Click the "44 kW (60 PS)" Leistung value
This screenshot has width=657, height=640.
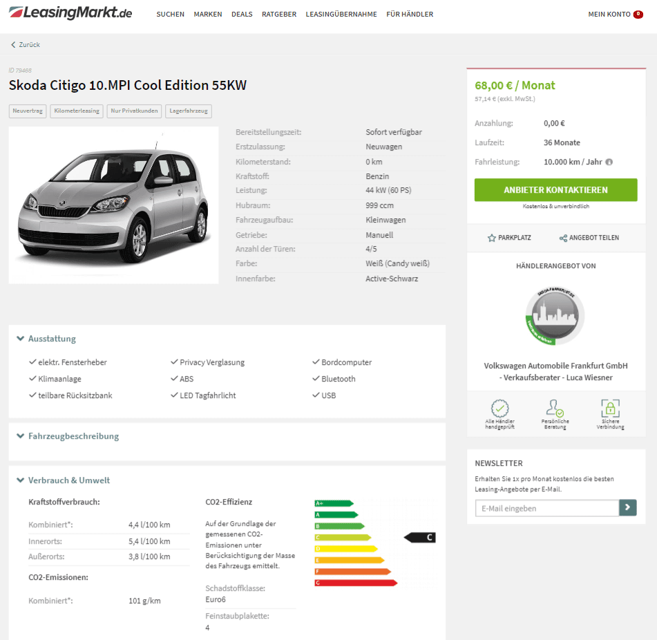(388, 190)
